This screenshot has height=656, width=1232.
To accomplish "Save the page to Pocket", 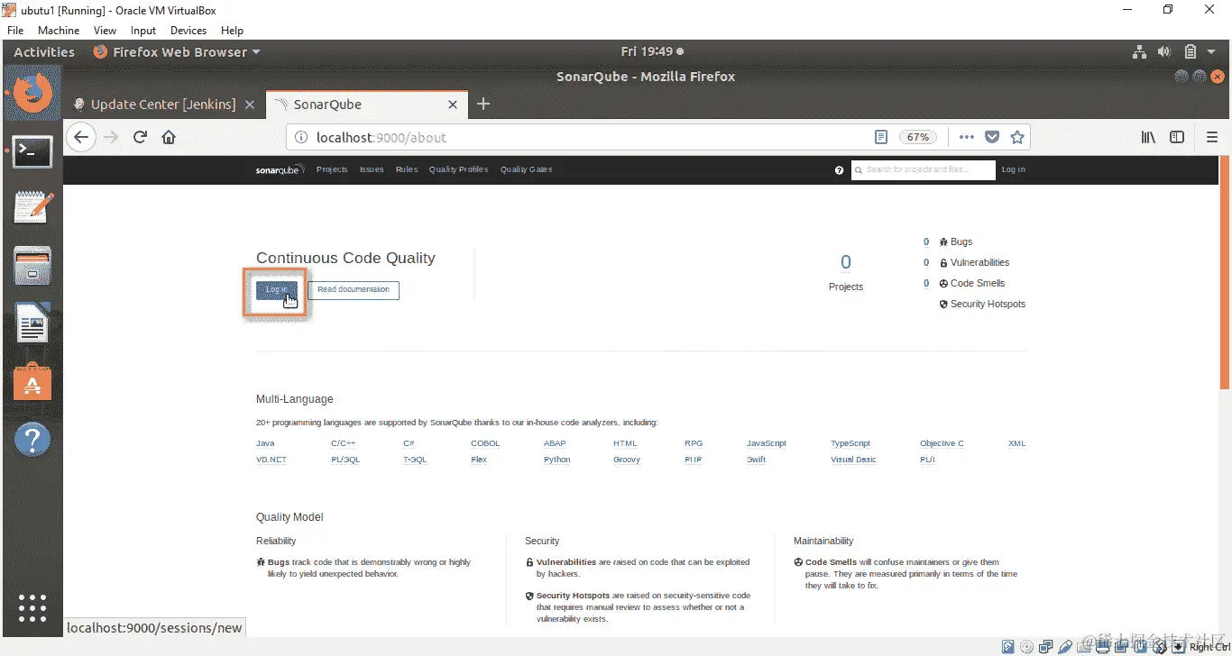I will [992, 136].
